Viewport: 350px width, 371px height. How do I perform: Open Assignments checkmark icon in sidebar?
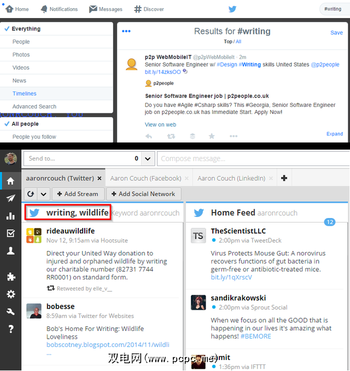point(10,233)
